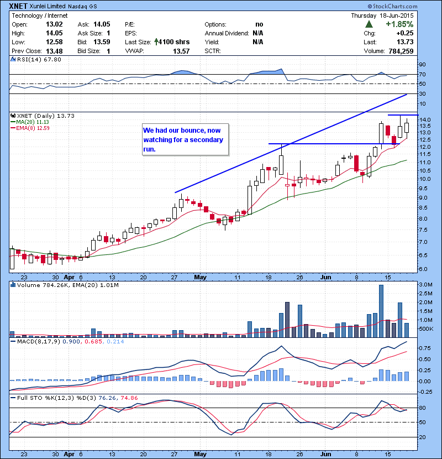This screenshot has width=442, height=459.
Task: Click the High value 14.05
Action: click(54, 33)
